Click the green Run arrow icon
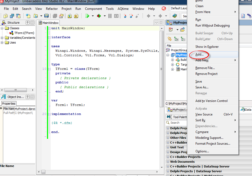Viewport: 252px width, 176px height. tap(87, 16)
